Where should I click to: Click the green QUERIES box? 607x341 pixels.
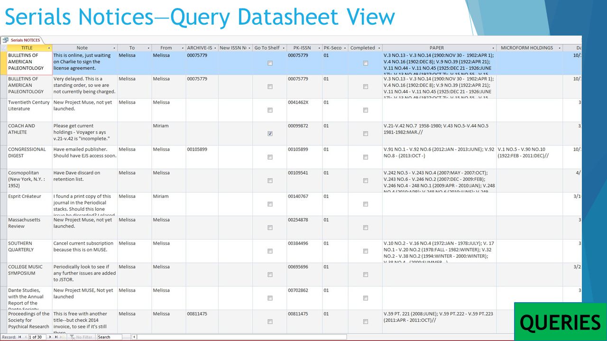[x=560, y=322]
